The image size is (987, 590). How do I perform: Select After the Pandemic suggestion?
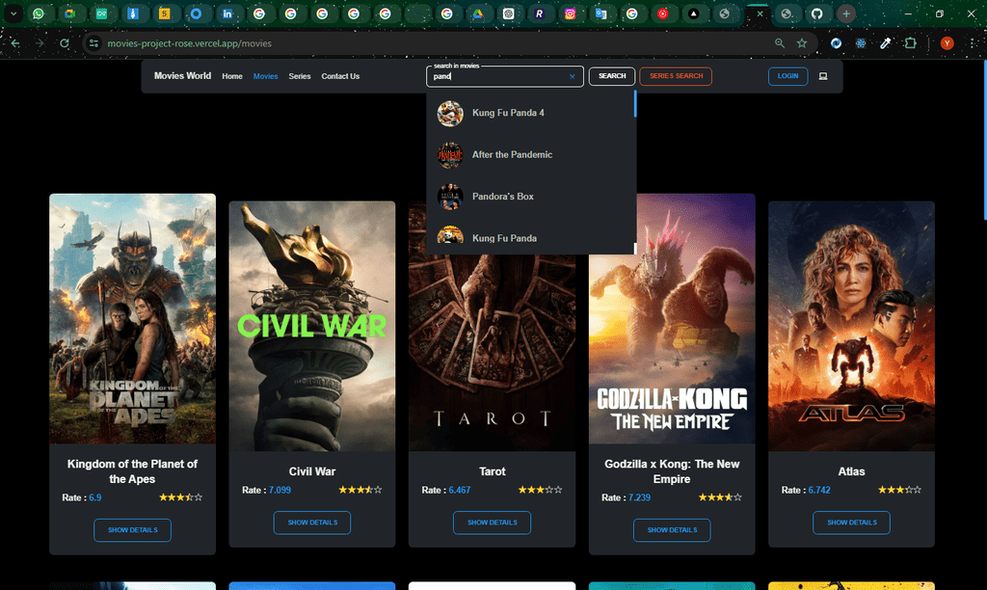pyautogui.click(x=530, y=155)
